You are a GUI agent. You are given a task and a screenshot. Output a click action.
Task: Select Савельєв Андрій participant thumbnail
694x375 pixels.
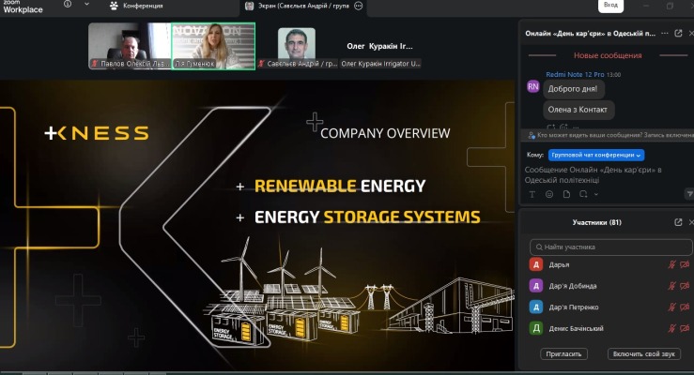pyautogui.click(x=297, y=48)
